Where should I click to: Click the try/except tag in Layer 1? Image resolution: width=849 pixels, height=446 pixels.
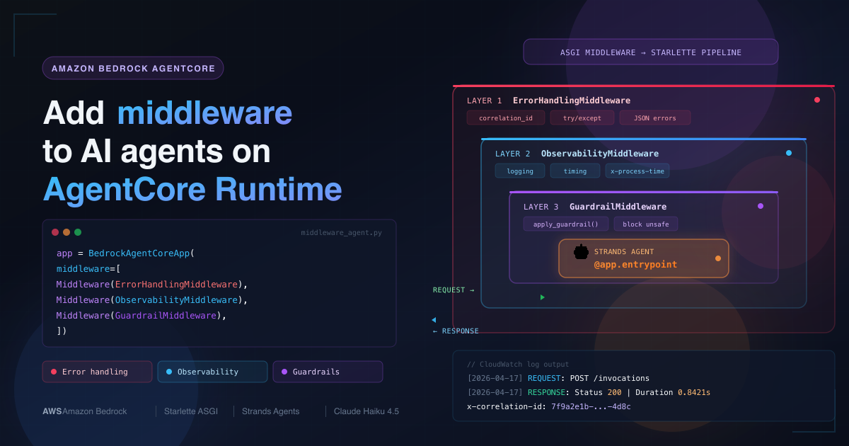click(x=582, y=118)
